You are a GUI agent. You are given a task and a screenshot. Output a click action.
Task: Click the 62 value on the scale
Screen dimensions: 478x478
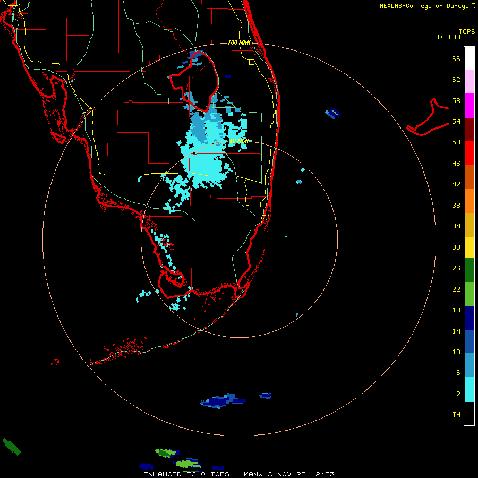[x=456, y=80]
